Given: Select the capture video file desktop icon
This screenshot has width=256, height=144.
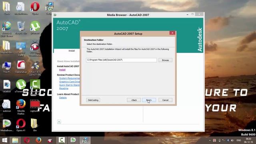Looking at the screenshot, I should tap(35, 106).
